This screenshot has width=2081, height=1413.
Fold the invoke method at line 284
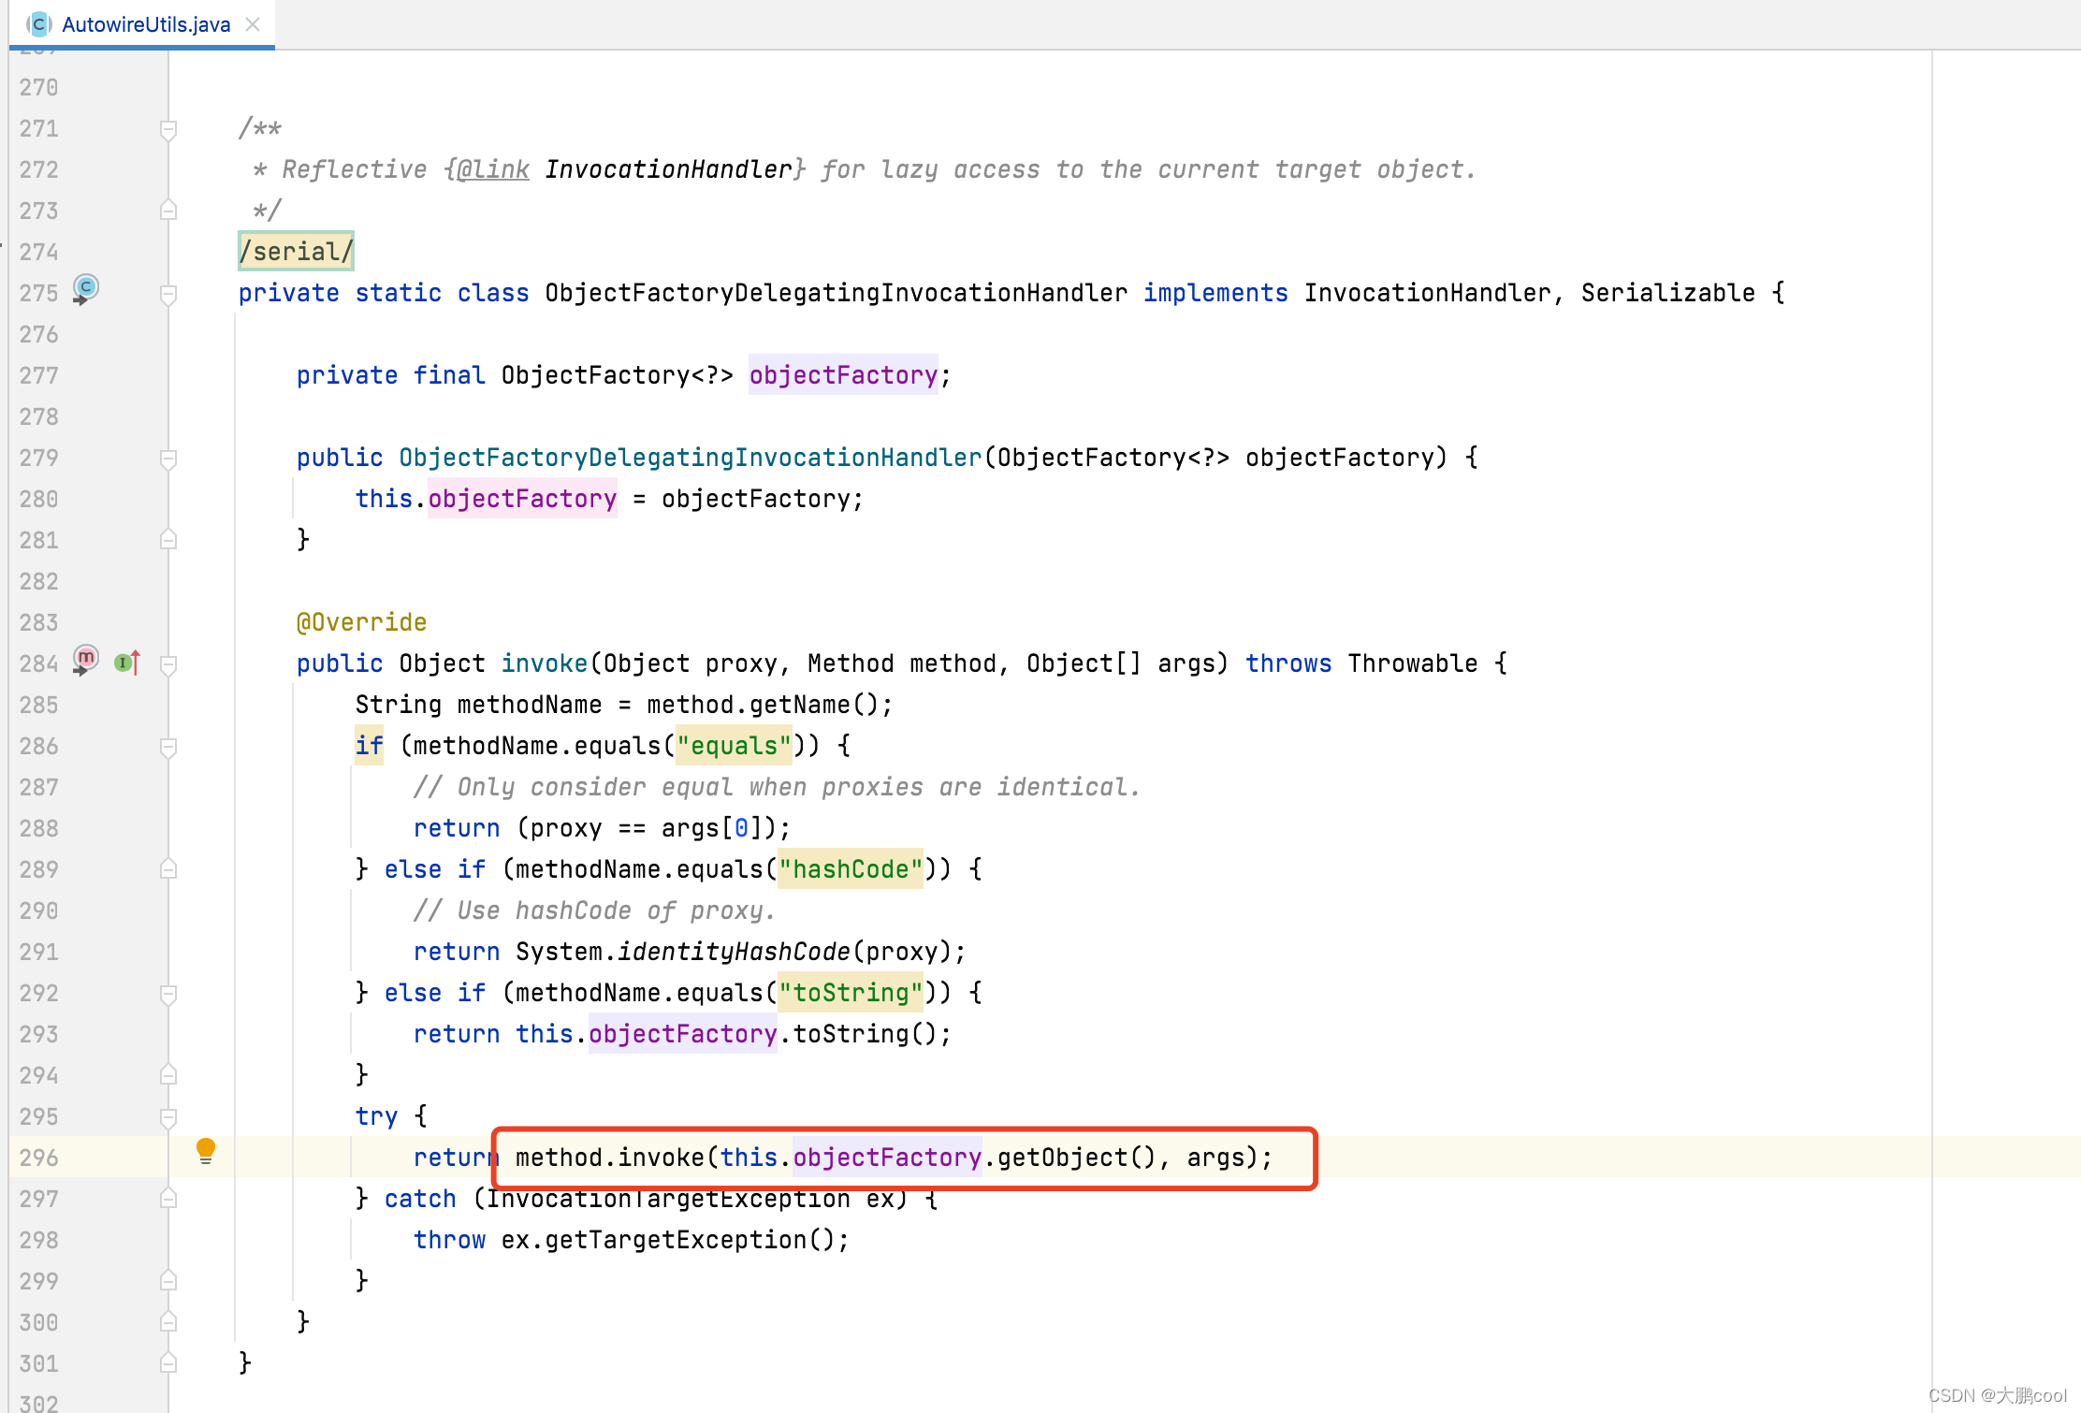point(168,664)
